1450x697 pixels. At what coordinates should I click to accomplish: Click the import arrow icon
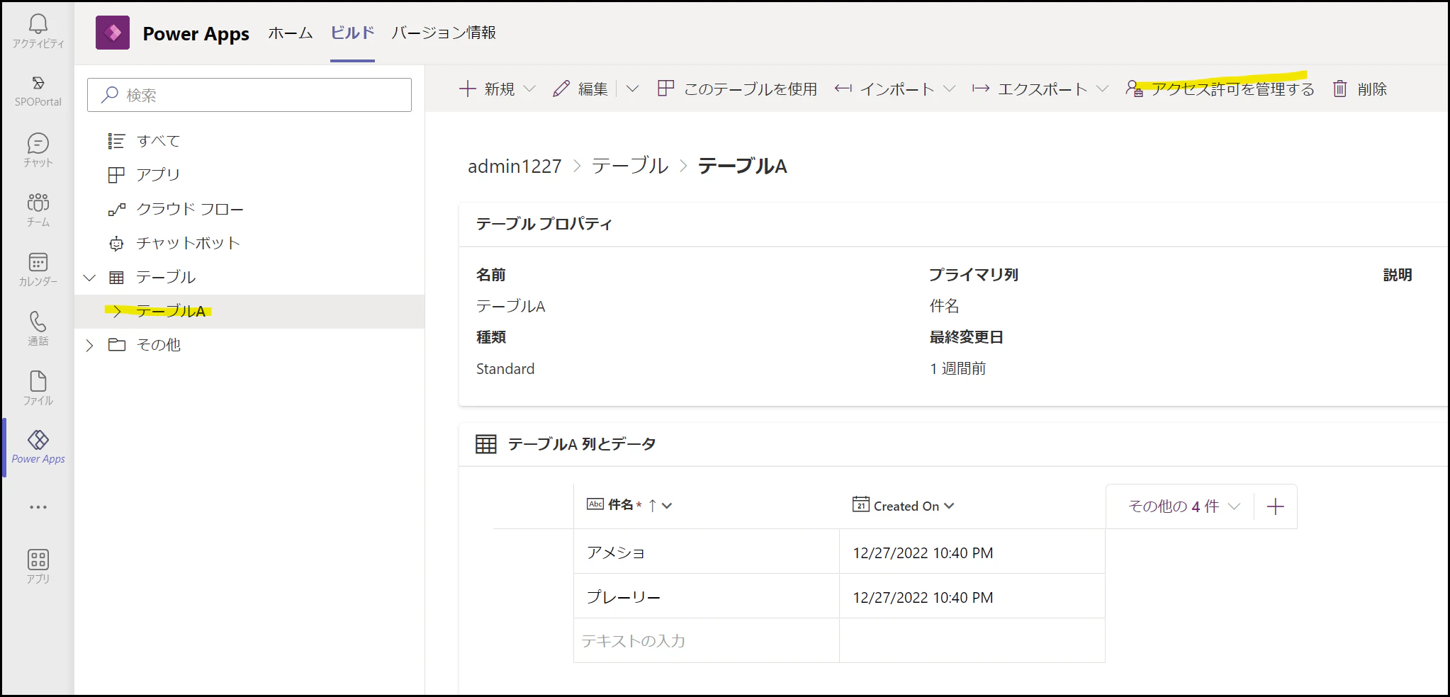tap(843, 89)
